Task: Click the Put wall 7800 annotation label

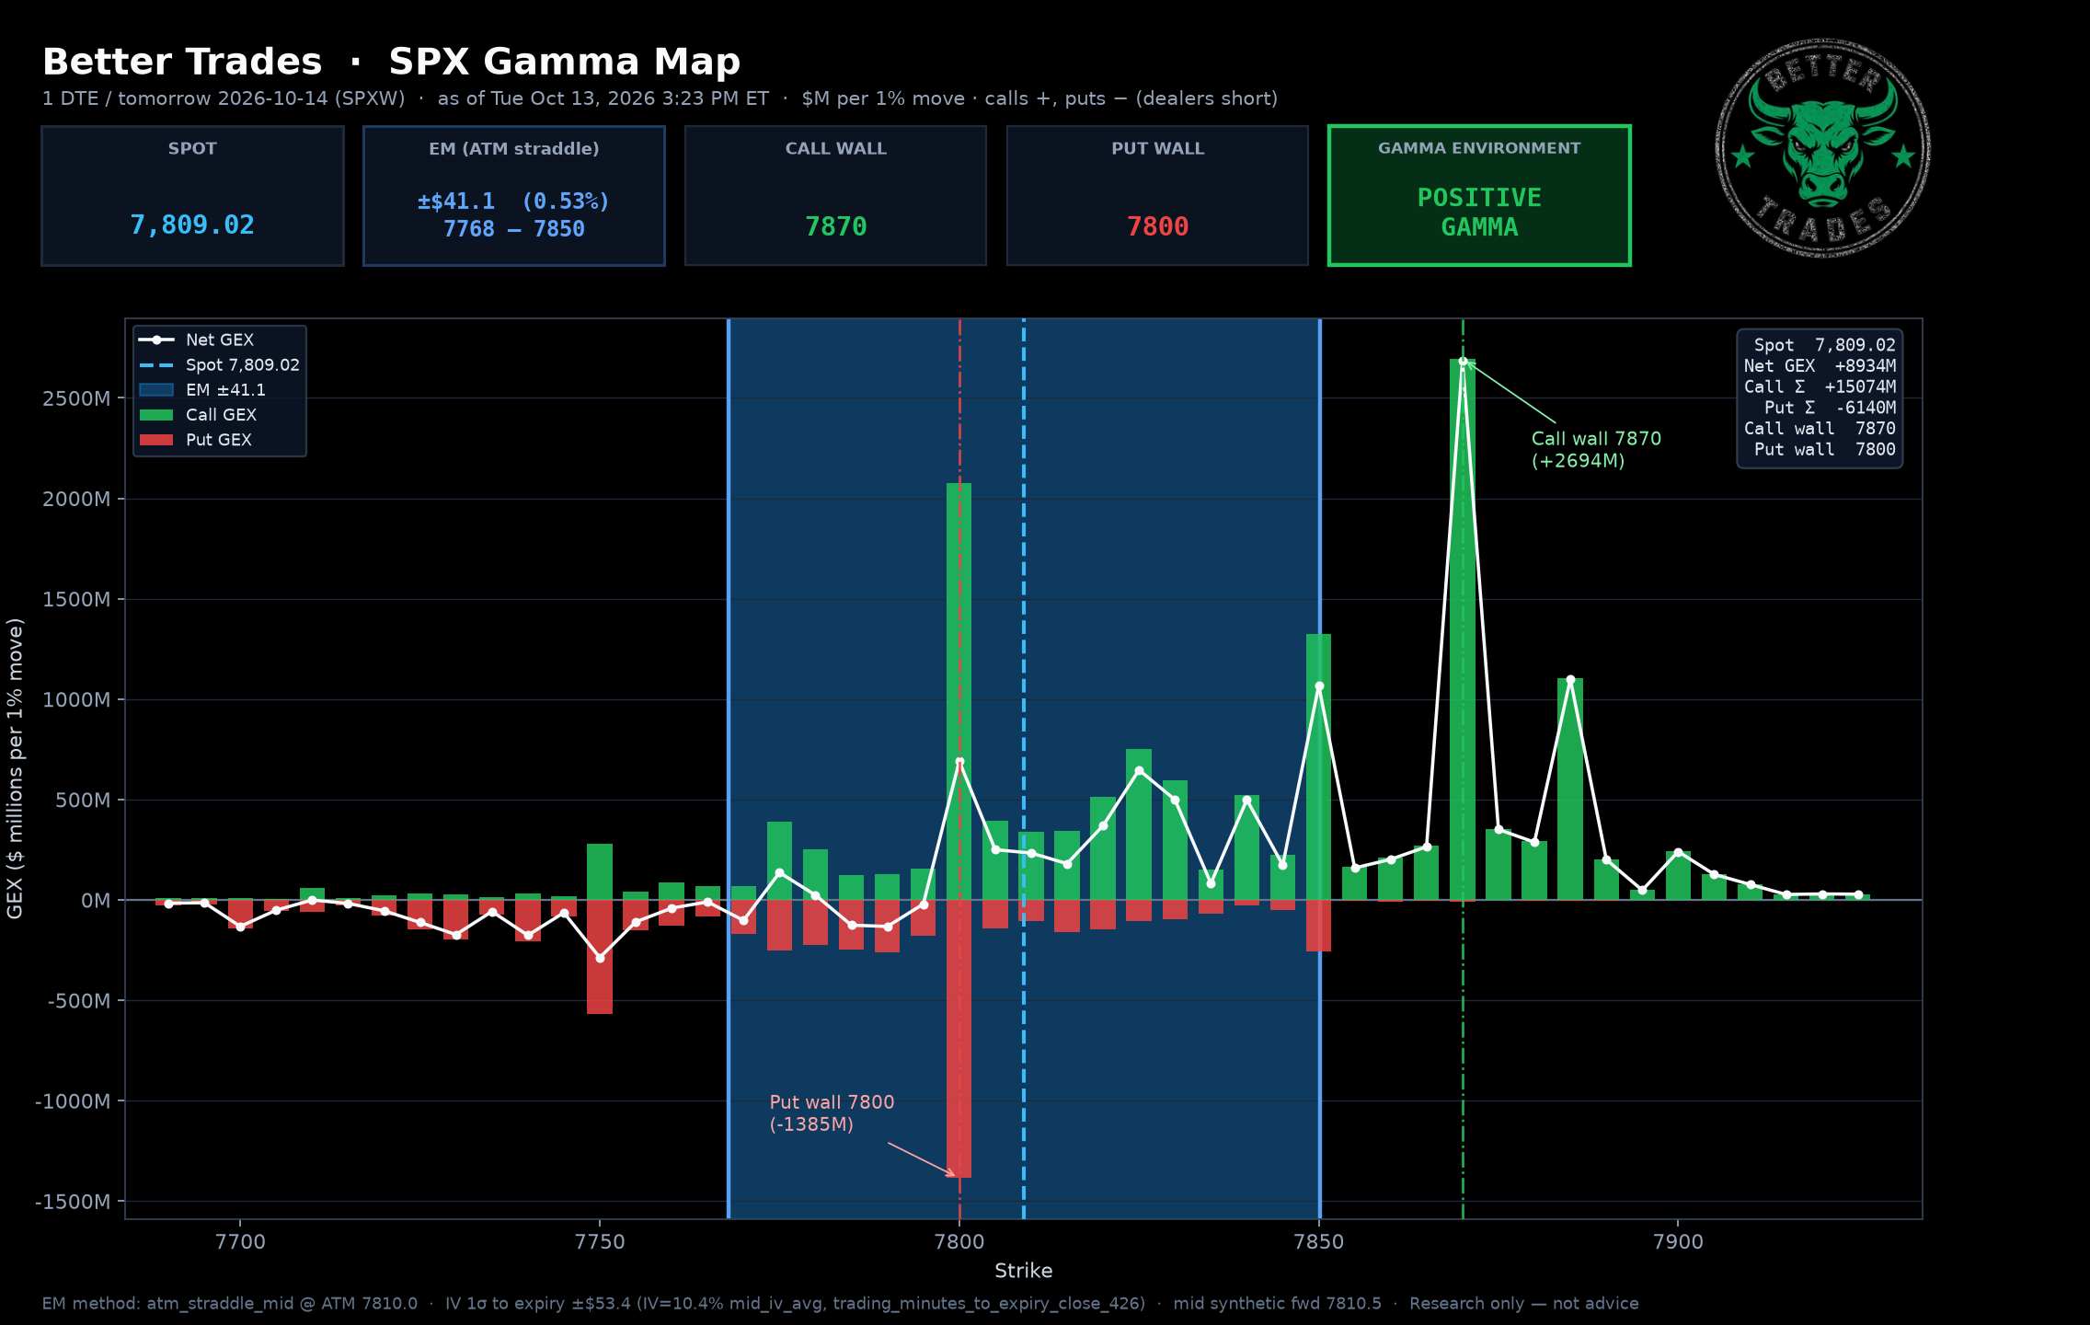Action: point(832,1113)
